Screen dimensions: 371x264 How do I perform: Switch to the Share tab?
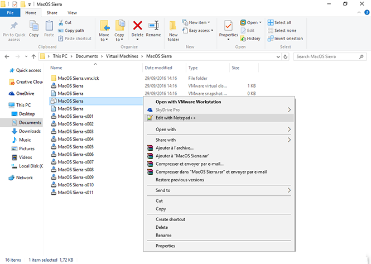(x=52, y=13)
